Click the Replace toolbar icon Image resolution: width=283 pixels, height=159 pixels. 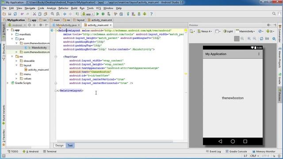[58, 14]
